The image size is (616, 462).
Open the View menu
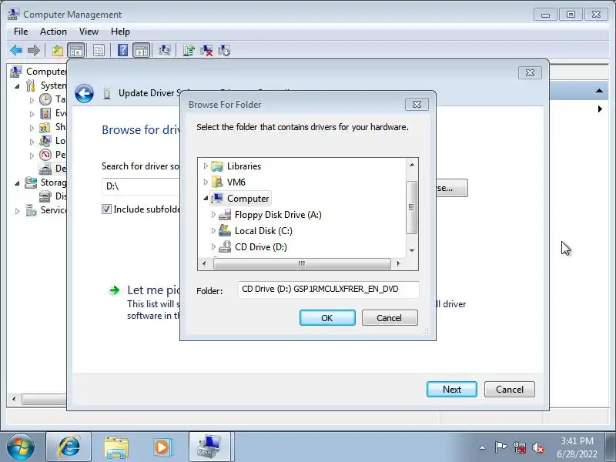[x=89, y=32]
